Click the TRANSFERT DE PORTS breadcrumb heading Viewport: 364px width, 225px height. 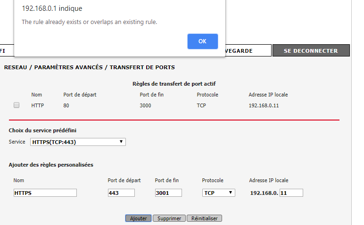click(142, 67)
